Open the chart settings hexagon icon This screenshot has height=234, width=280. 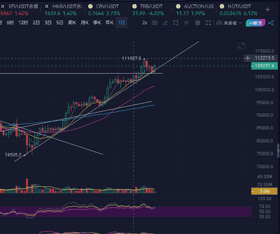pyautogui.click(x=198, y=22)
